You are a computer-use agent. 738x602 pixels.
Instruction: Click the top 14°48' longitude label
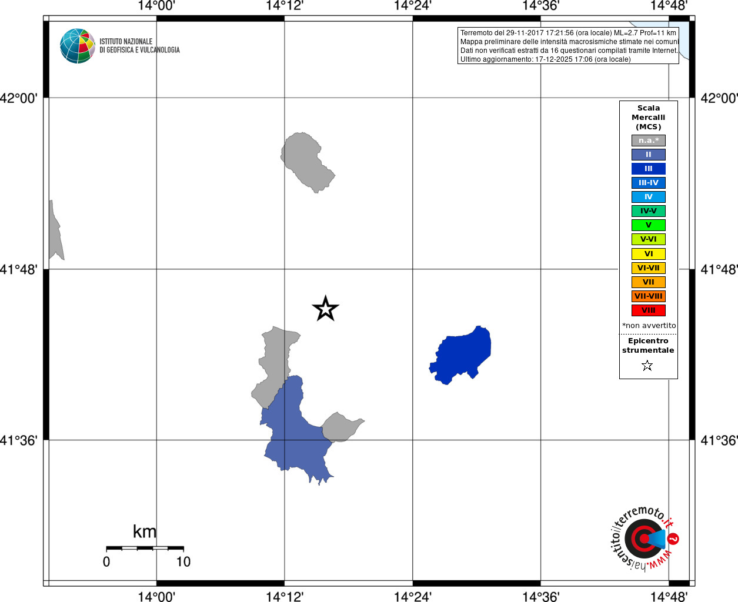tap(669, 6)
